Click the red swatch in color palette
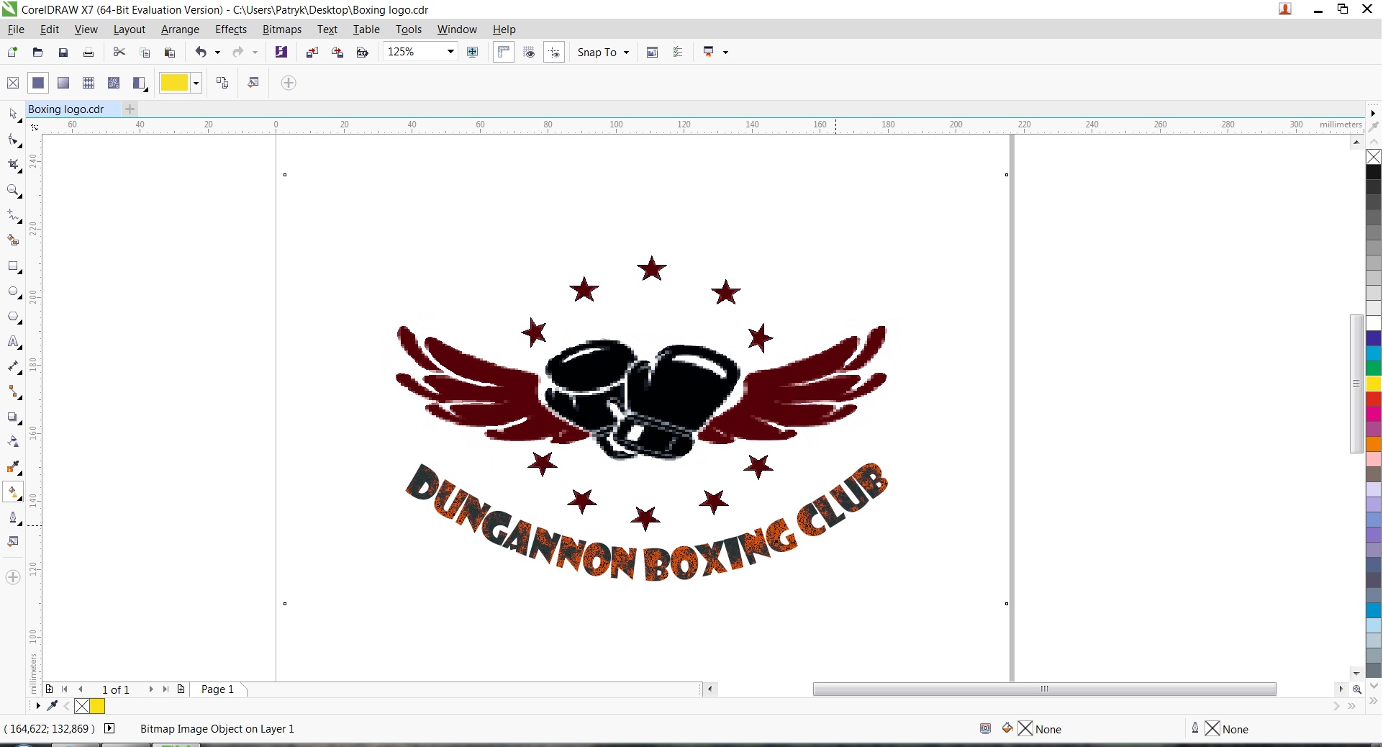This screenshot has height=747, width=1383. pyautogui.click(x=1374, y=399)
